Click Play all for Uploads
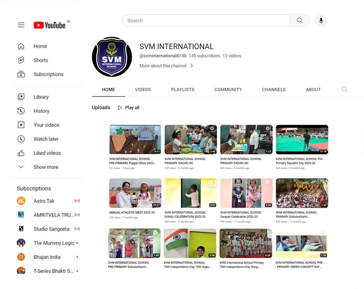The width and height of the screenshot is (364, 289). [129, 107]
